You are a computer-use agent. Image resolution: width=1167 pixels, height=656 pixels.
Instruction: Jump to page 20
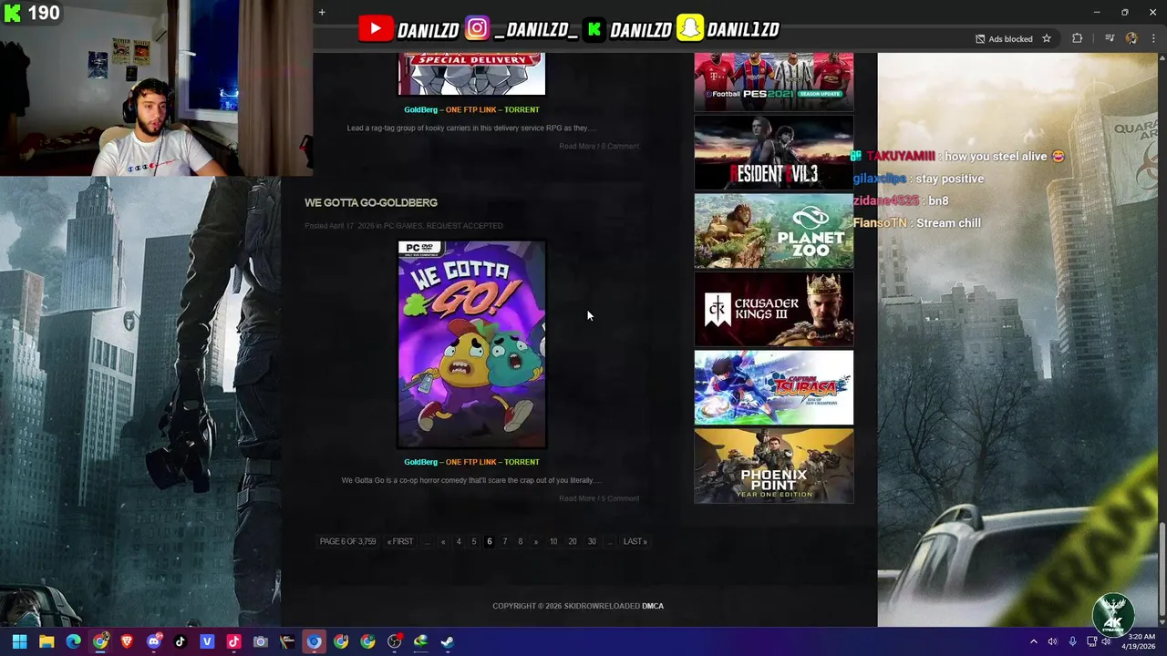coord(573,541)
